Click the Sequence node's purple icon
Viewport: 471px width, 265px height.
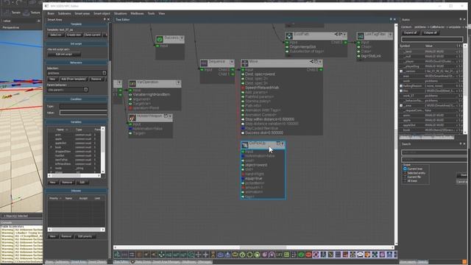pyautogui.click(x=204, y=63)
